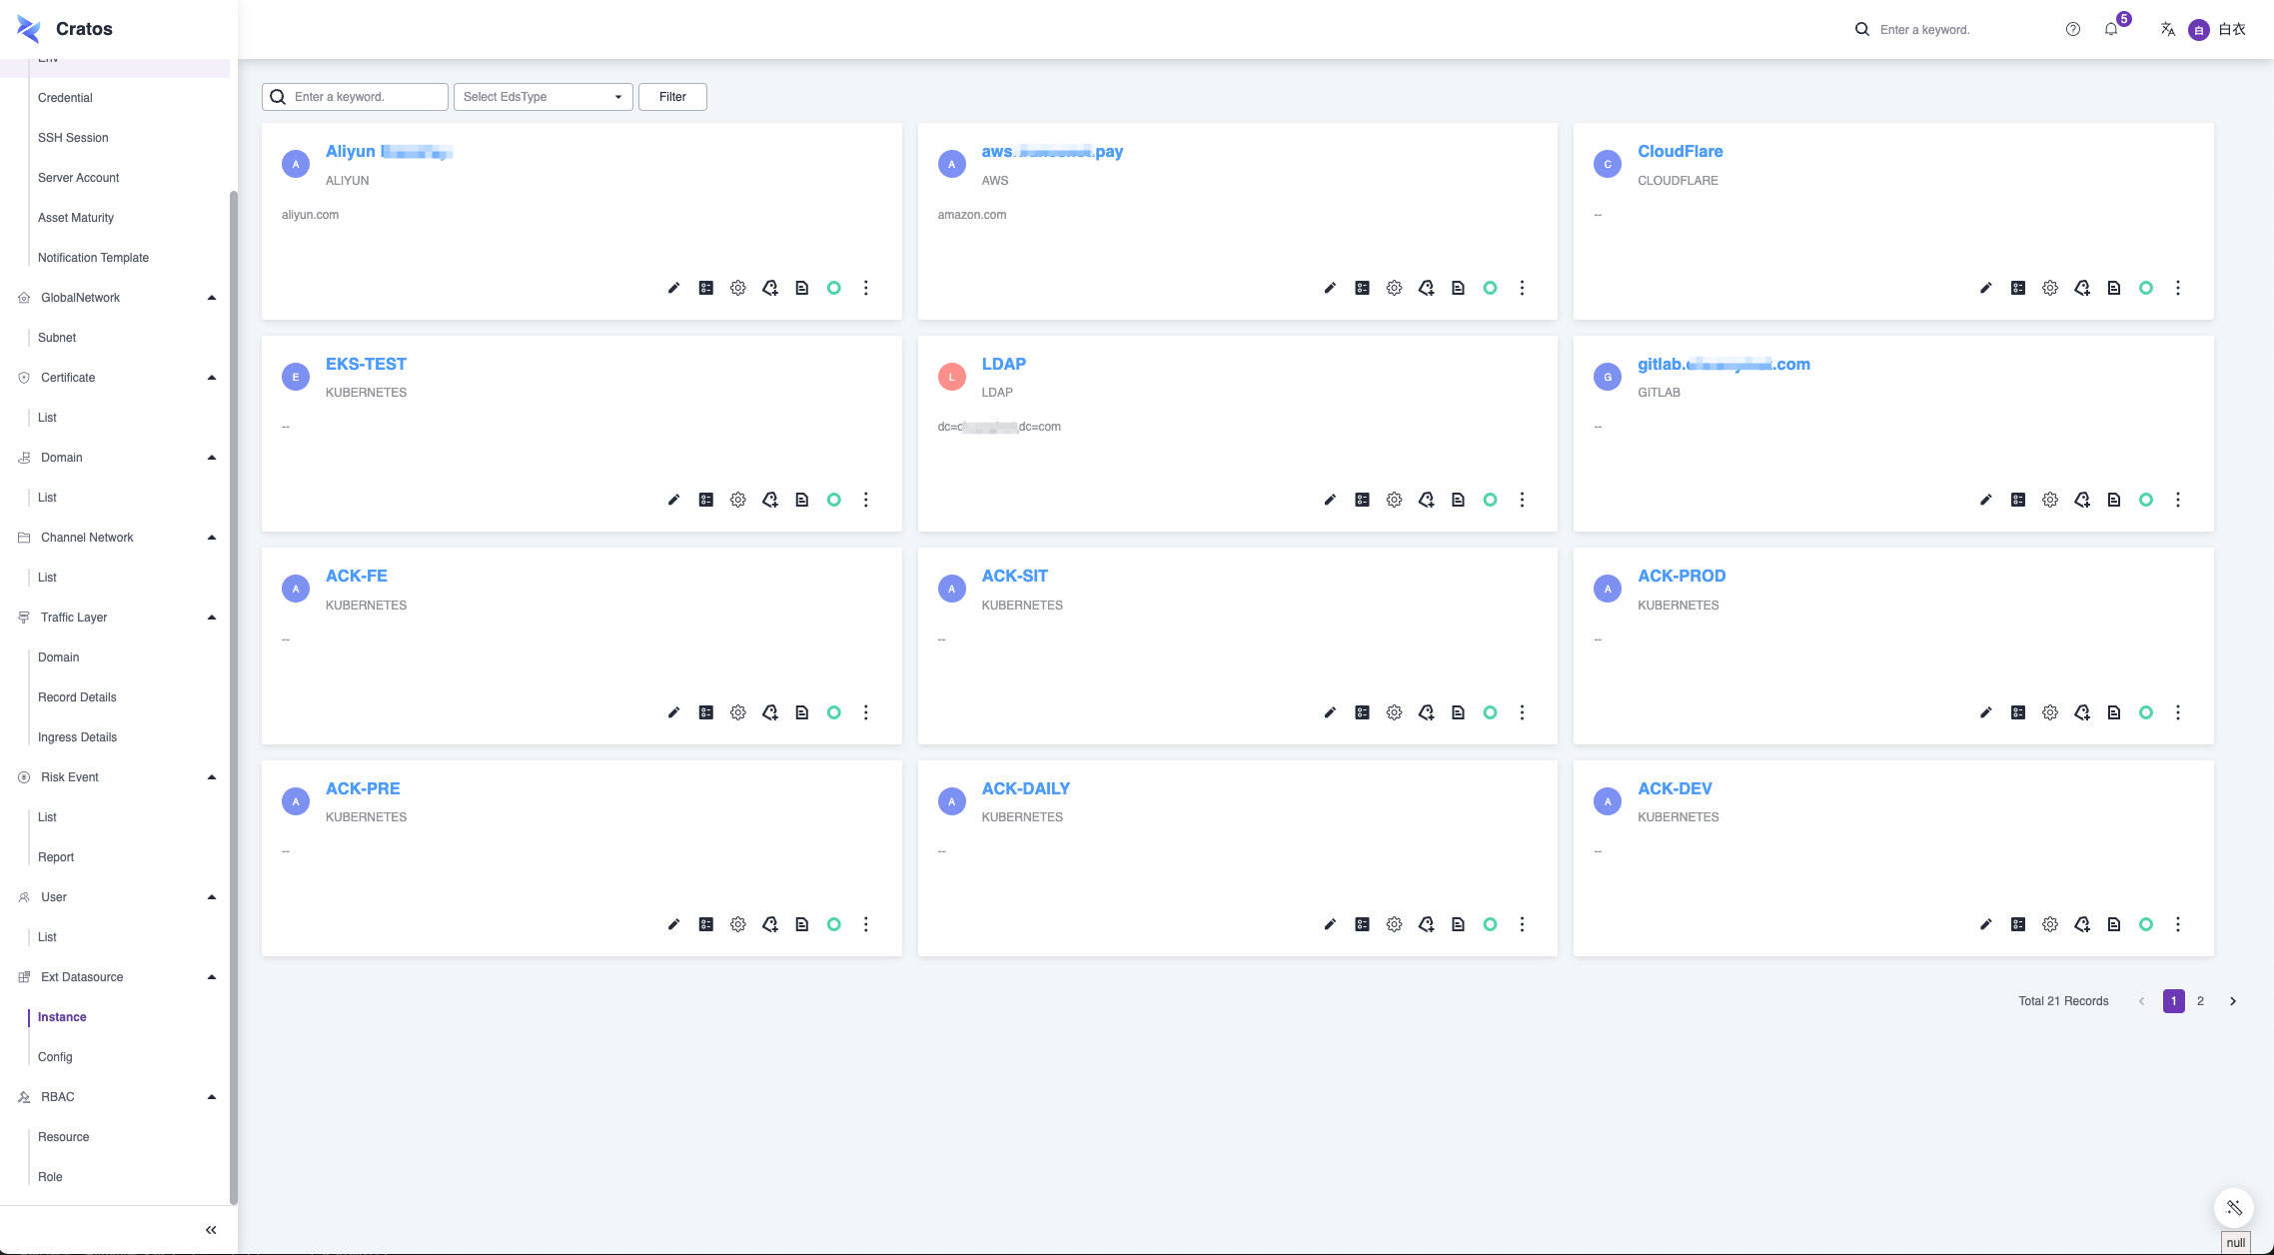Image resolution: width=2274 pixels, height=1255 pixels.
Task: Add a tag to the ACK-FE instance
Action: coord(769,712)
